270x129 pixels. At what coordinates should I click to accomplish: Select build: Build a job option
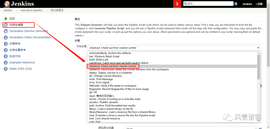click(x=172, y=60)
